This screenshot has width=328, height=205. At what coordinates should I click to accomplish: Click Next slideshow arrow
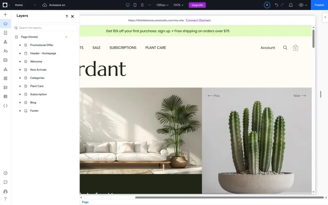[300, 95]
